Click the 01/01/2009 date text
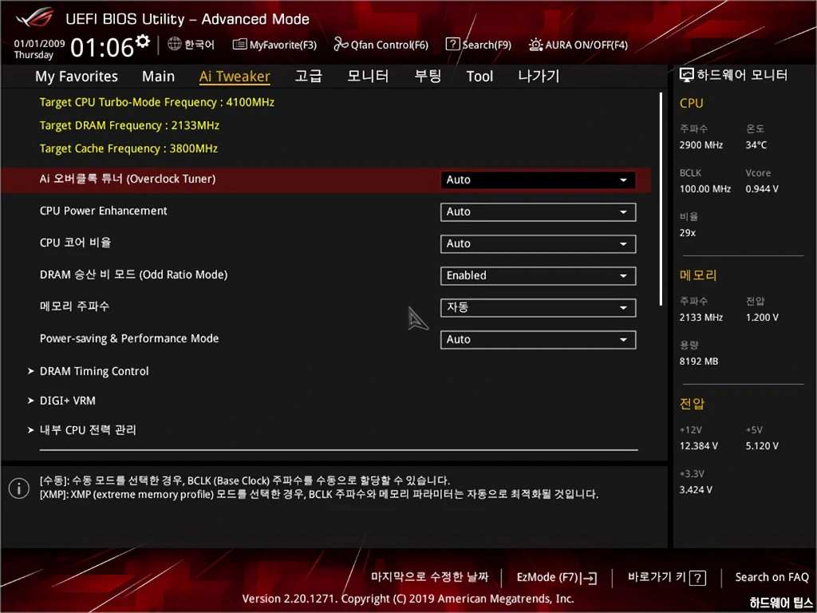The width and height of the screenshot is (817, 613). coord(39,44)
